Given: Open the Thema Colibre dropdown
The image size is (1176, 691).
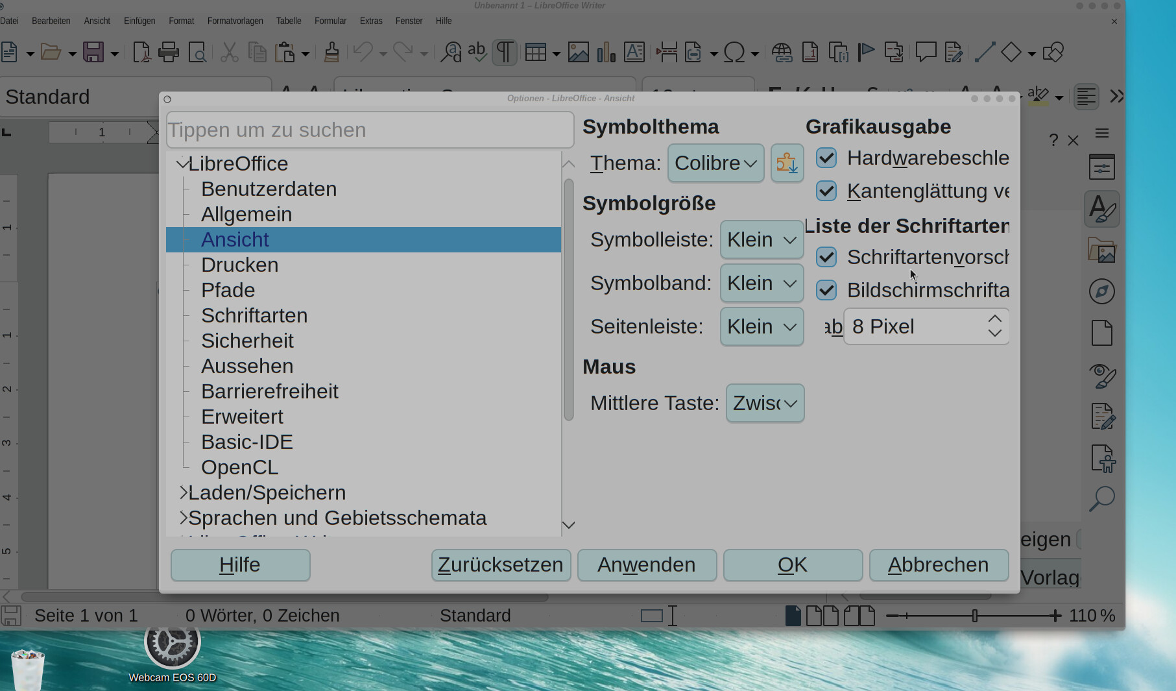Looking at the screenshot, I should 715,163.
